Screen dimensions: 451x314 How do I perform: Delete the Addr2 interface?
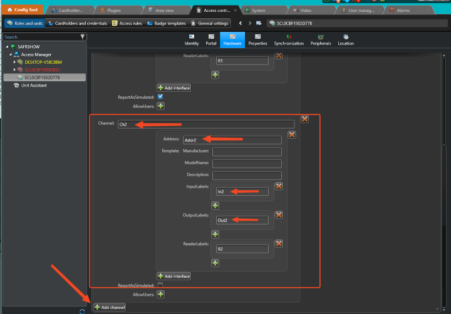pyautogui.click(x=292, y=134)
